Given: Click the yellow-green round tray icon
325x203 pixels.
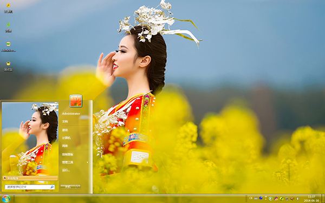Looking at the screenshot, I should [x=282, y=199].
